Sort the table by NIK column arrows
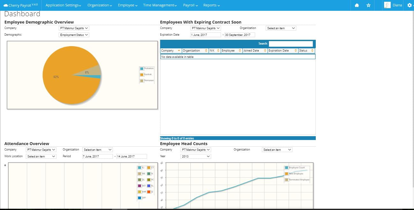Viewport: 414px width, 210px height. [x=218, y=51]
